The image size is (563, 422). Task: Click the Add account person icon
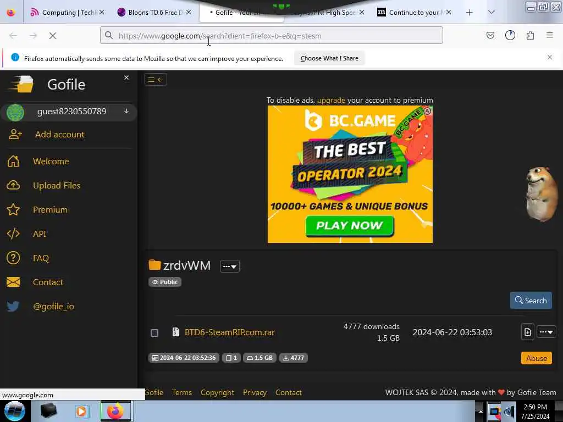tap(15, 135)
